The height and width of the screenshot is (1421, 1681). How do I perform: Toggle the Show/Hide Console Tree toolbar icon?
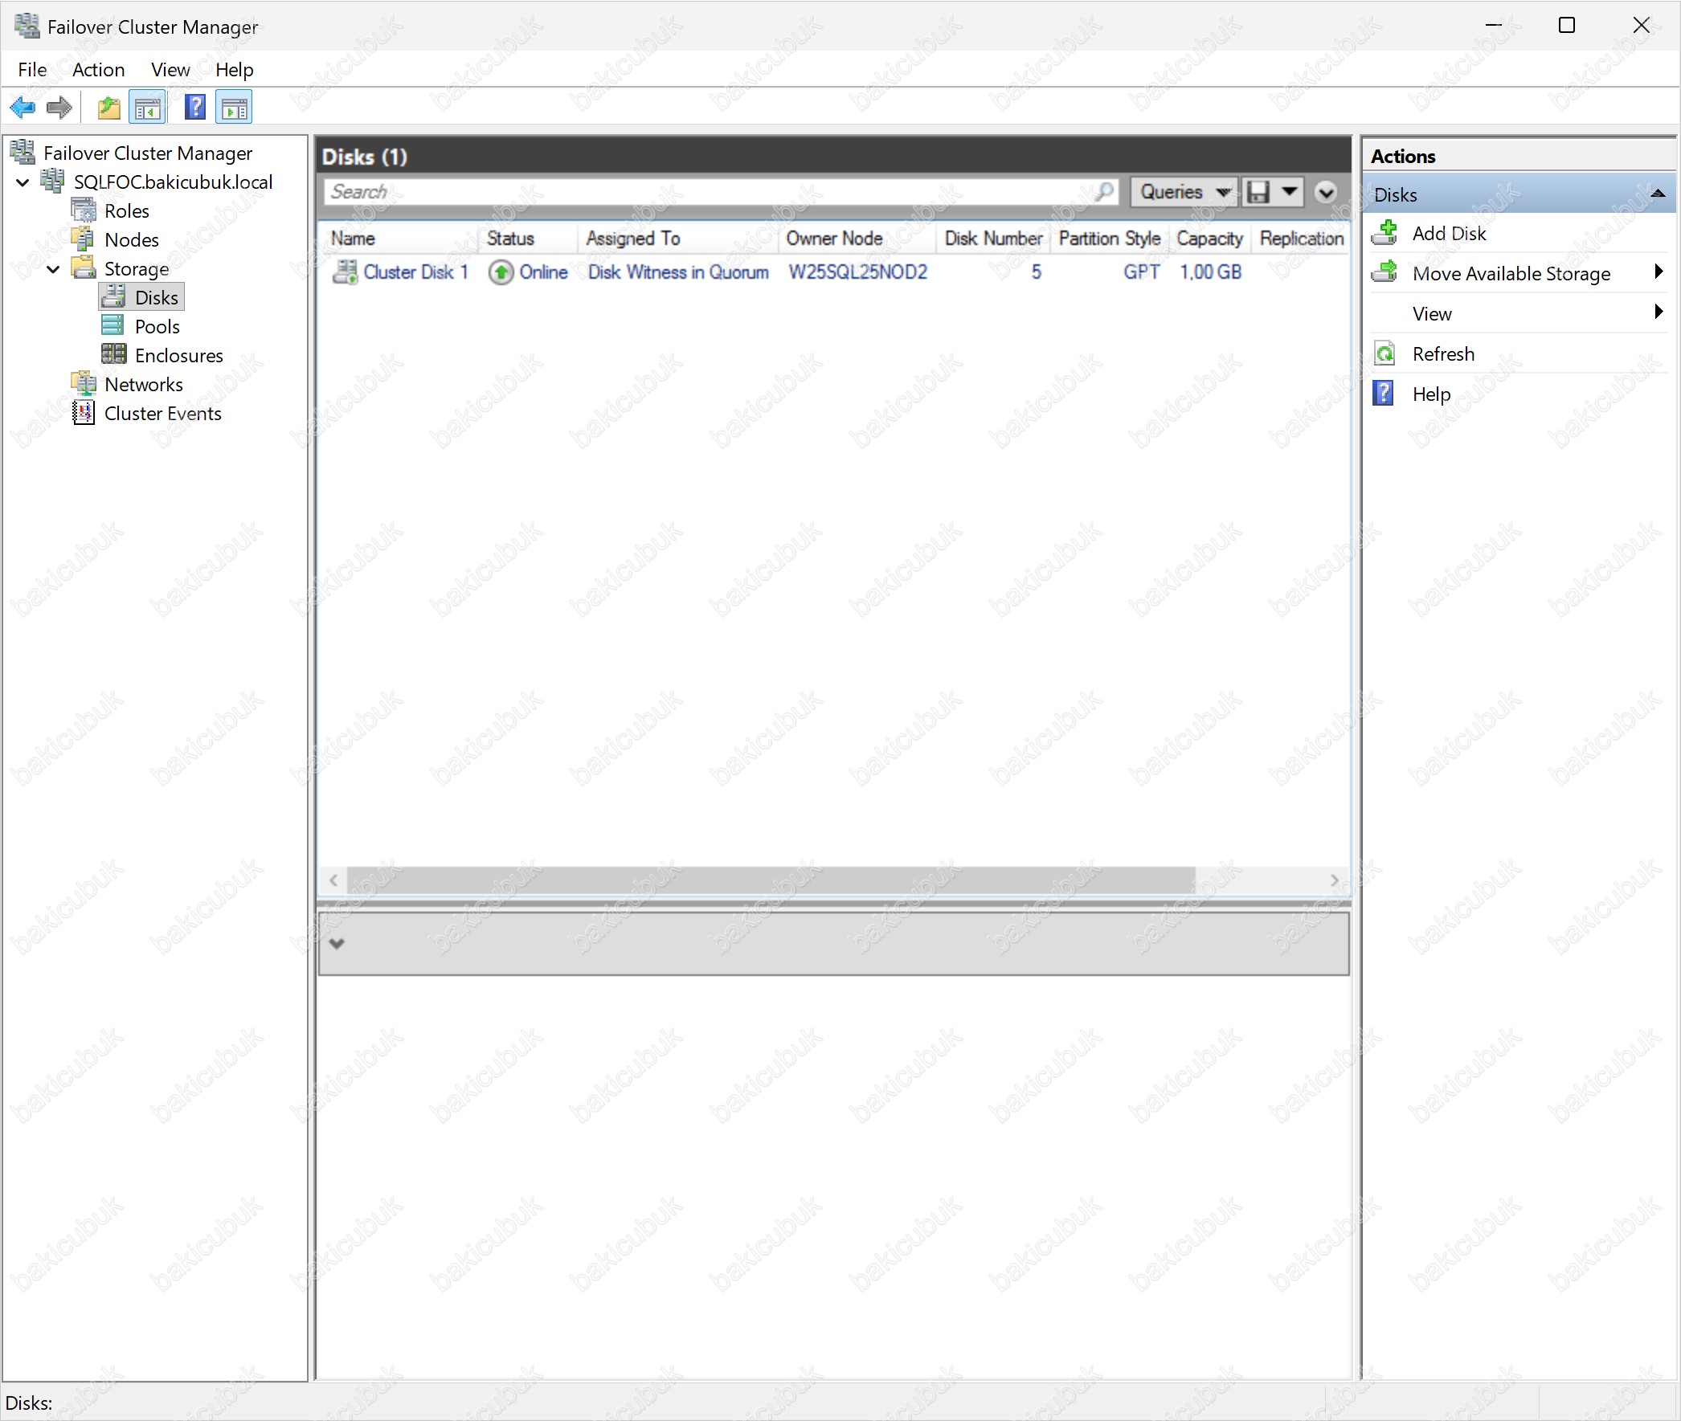(x=148, y=107)
